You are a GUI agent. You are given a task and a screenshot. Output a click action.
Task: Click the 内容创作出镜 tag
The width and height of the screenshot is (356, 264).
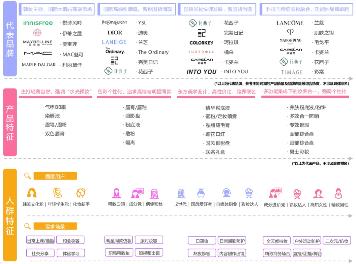tap(232, 253)
